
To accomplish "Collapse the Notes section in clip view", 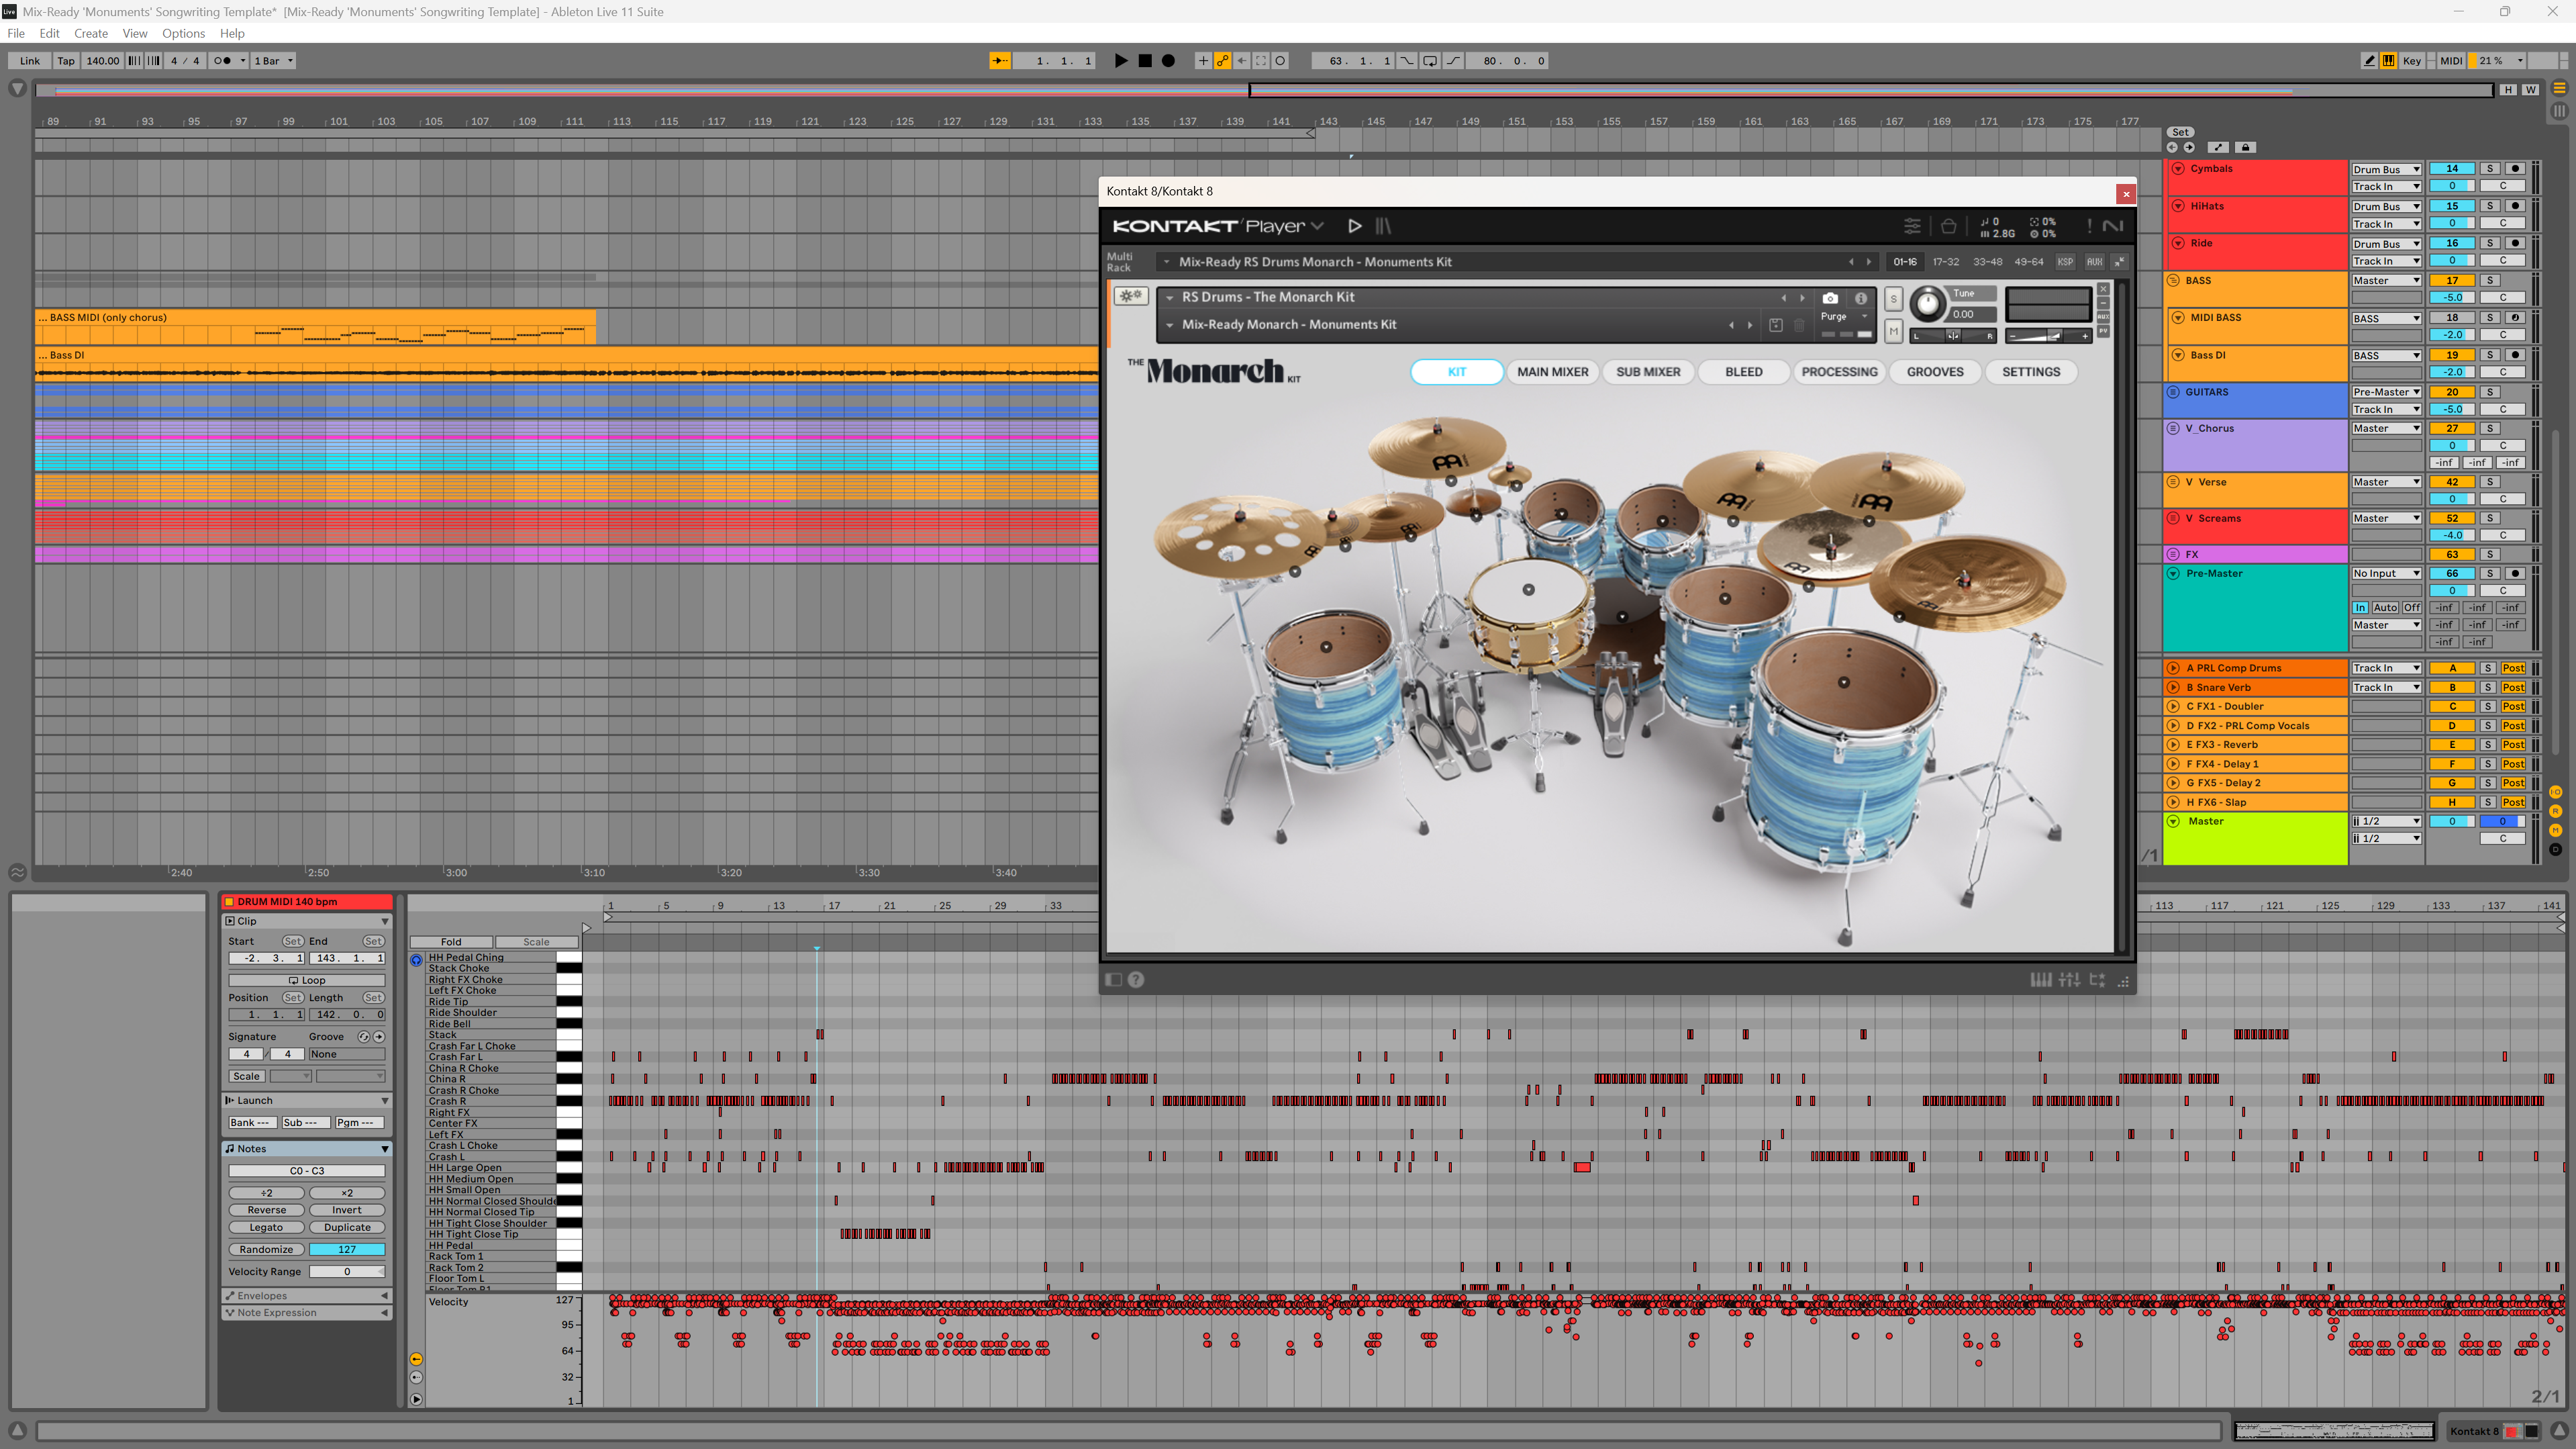I will 385,1149.
